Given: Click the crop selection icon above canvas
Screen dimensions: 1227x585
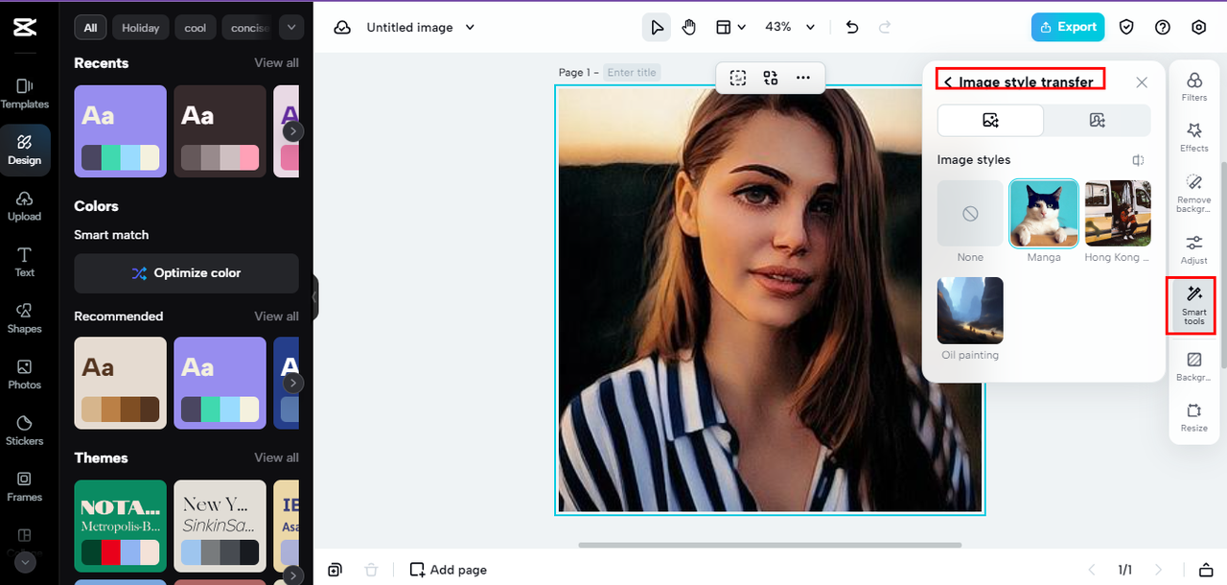Looking at the screenshot, I should (738, 78).
